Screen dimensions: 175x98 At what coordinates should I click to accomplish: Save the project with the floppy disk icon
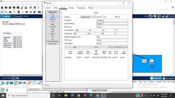[10, 8]
